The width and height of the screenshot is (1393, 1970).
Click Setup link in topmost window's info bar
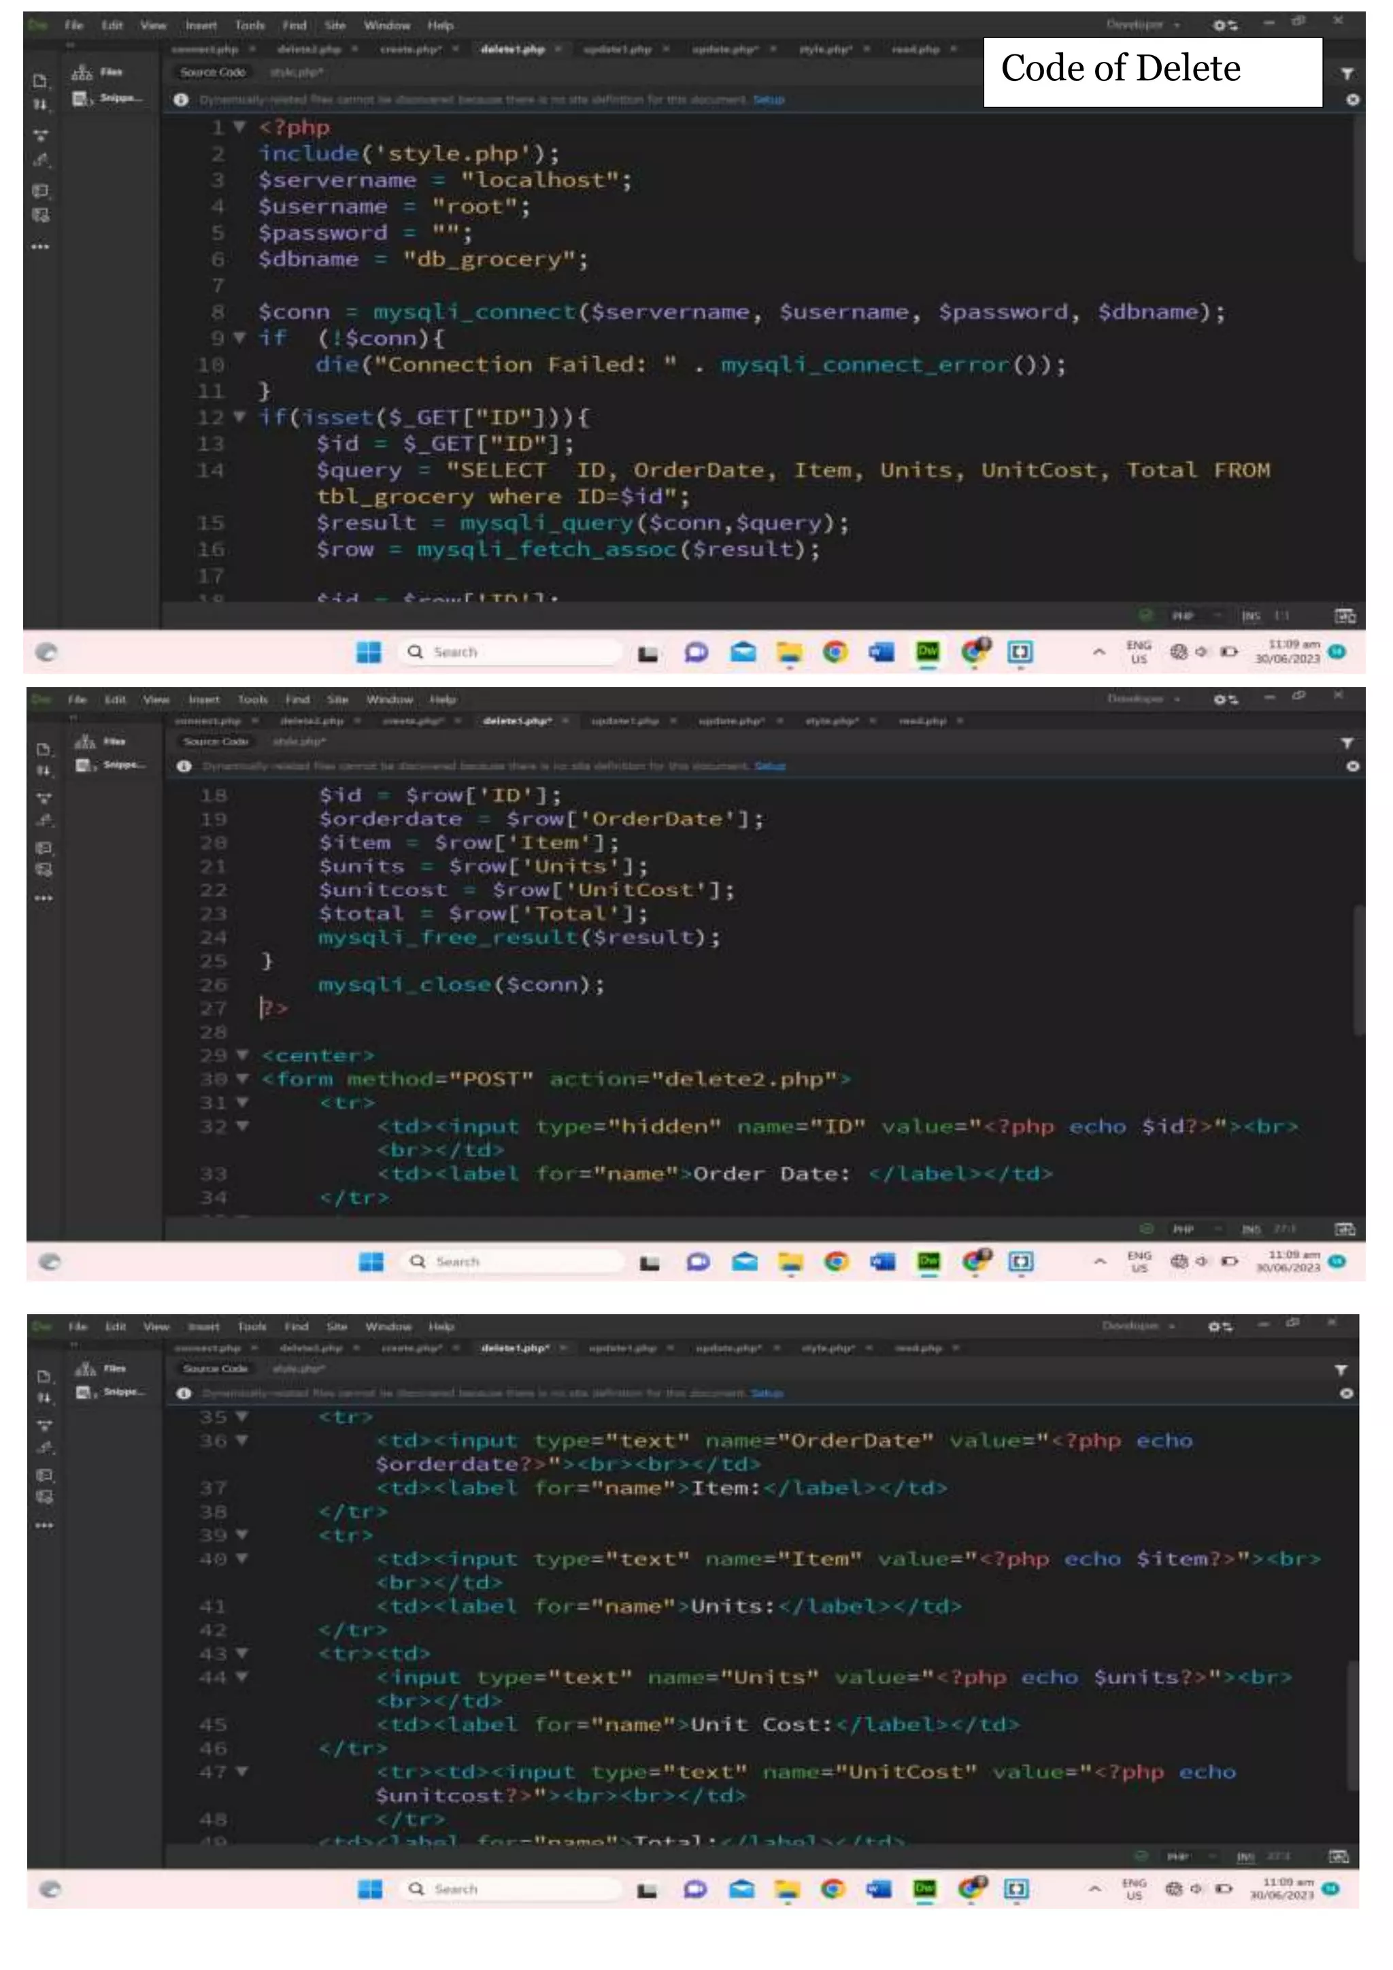pos(769,99)
